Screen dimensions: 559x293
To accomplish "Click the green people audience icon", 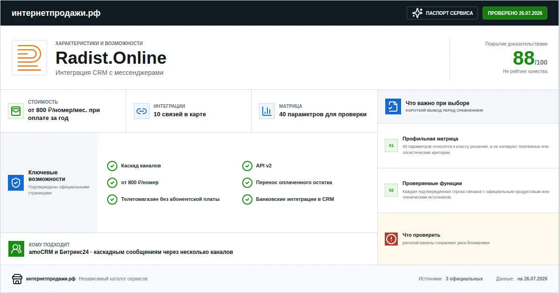I will tap(16, 249).
